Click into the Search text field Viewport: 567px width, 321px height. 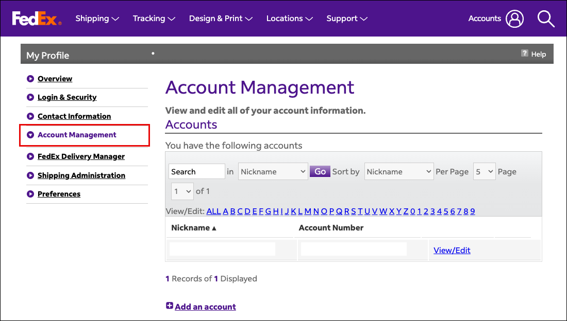click(196, 172)
